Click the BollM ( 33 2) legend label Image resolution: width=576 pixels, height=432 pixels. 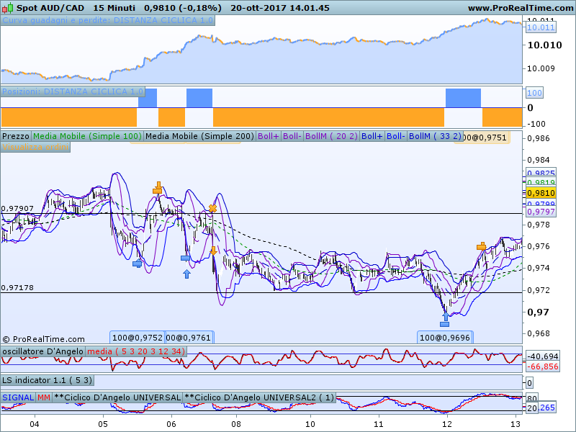[435, 136]
